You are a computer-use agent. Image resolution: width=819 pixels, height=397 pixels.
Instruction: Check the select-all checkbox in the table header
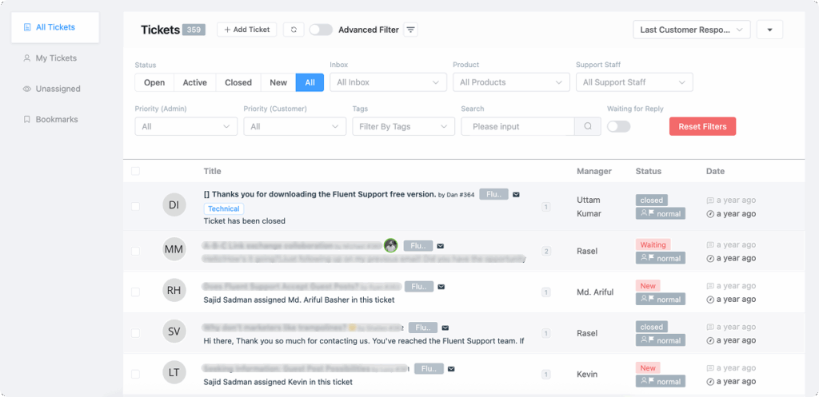(135, 171)
